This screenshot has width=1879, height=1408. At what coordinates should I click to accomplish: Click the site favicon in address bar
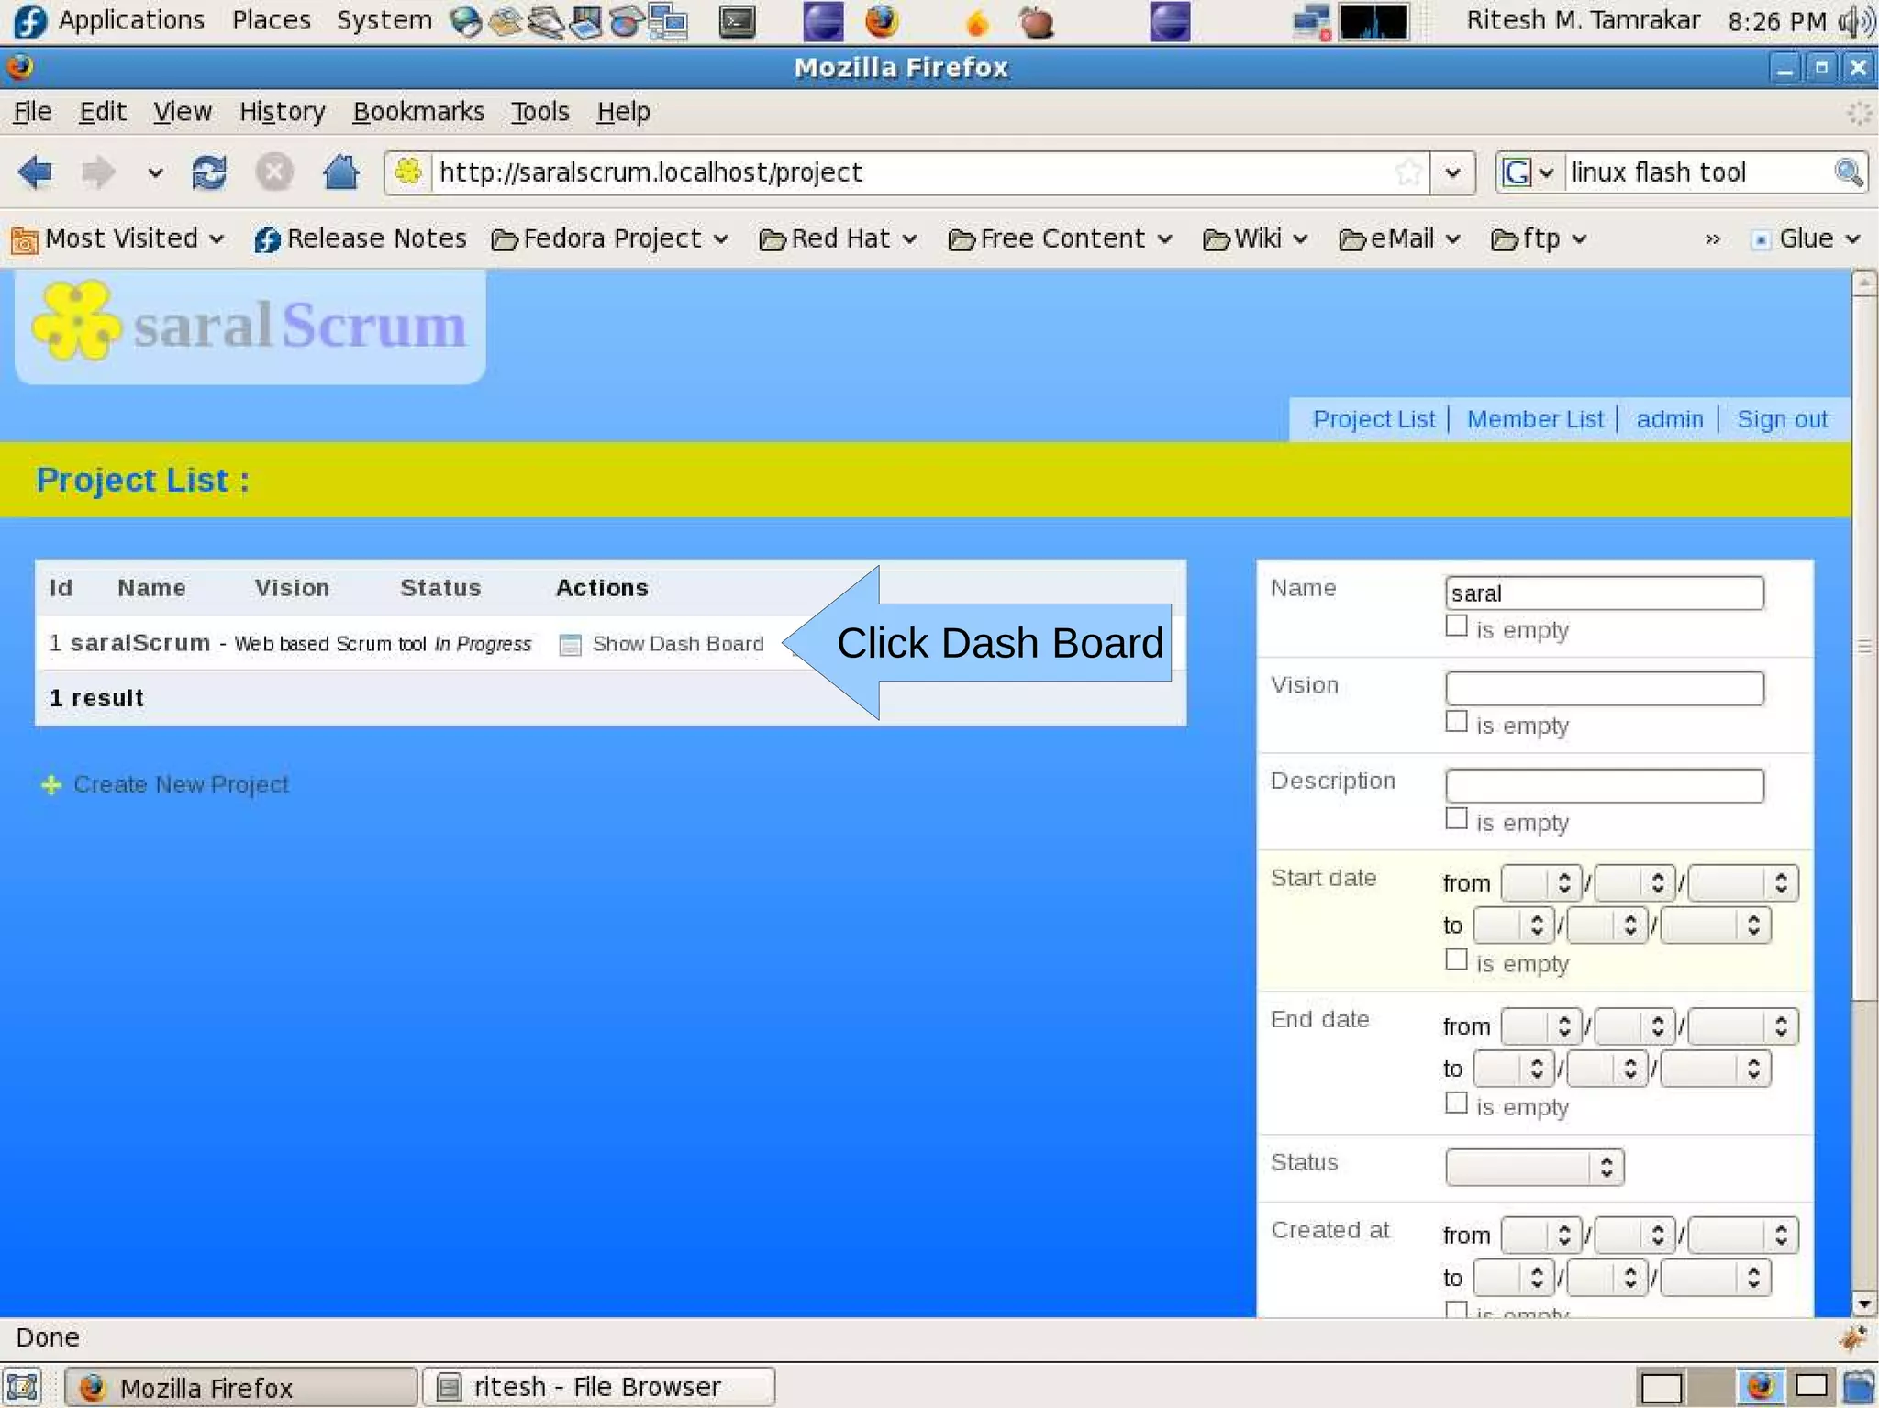tap(407, 172)
